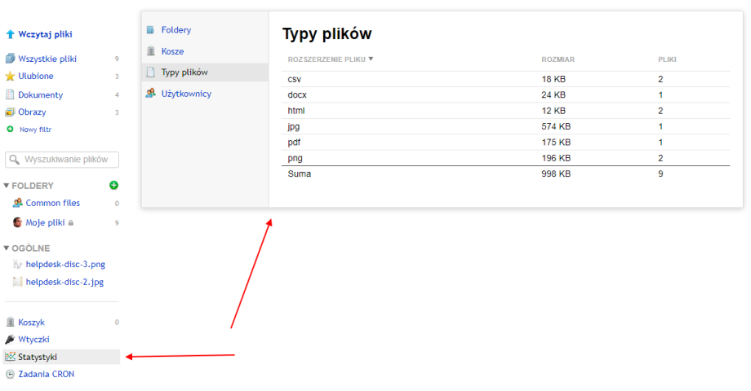Collapse the FOLDERY section triangle

[x=7, y=186]
